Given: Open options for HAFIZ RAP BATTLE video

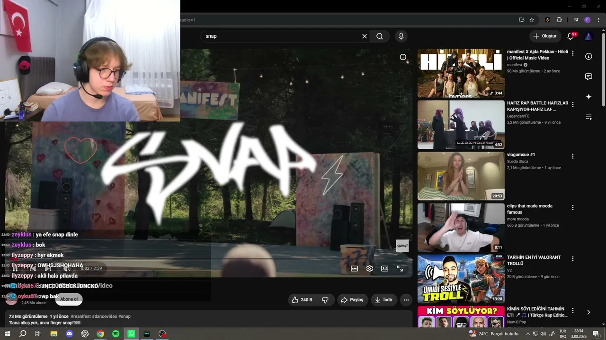Looking at the screenshot, I should point(573,104).
